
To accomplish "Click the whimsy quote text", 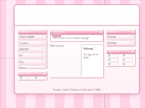I will point(70,38).
